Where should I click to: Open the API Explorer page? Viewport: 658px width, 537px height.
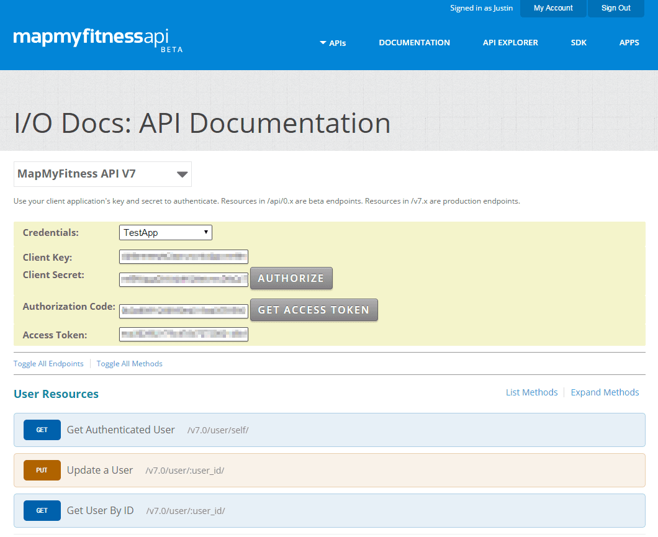tap(510, 42)
